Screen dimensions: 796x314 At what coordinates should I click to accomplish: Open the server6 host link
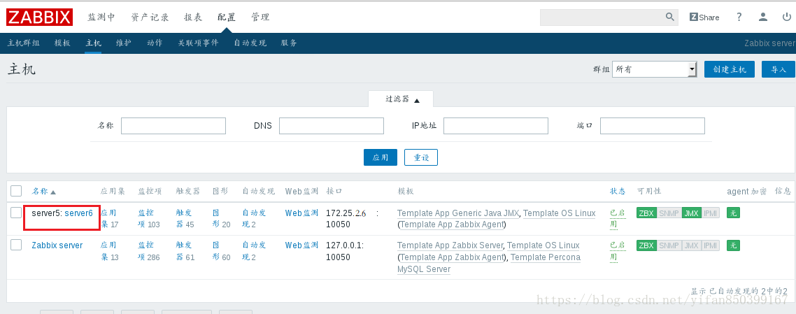78,213
